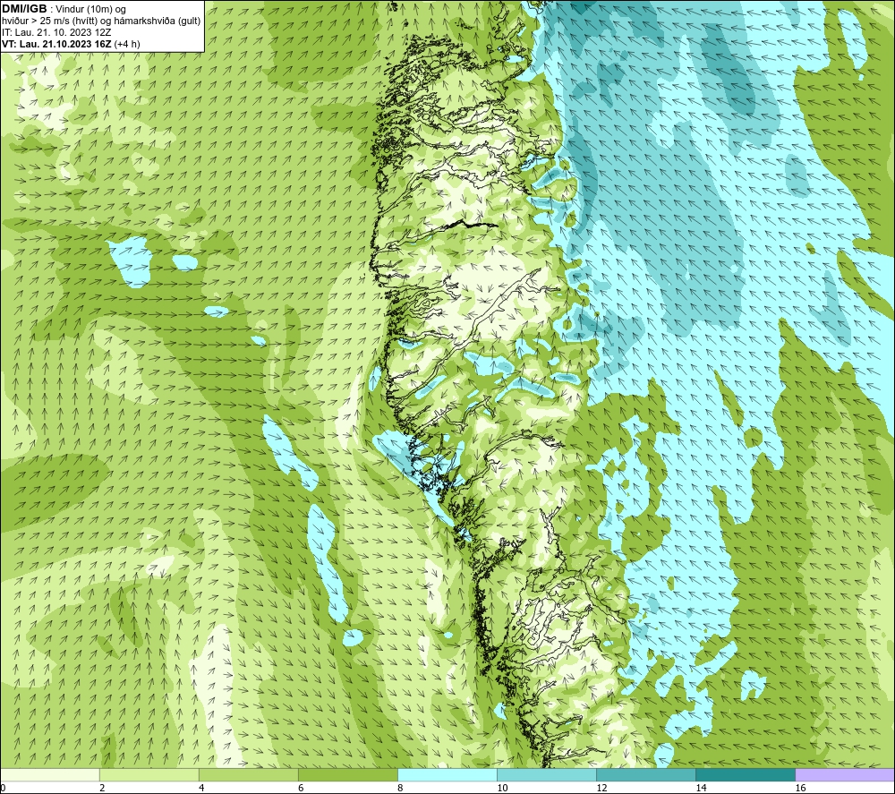The width and height of the screenshot is (895, 794).
Task: Click the scale label '8'
Action: click(x=400, y=789)
